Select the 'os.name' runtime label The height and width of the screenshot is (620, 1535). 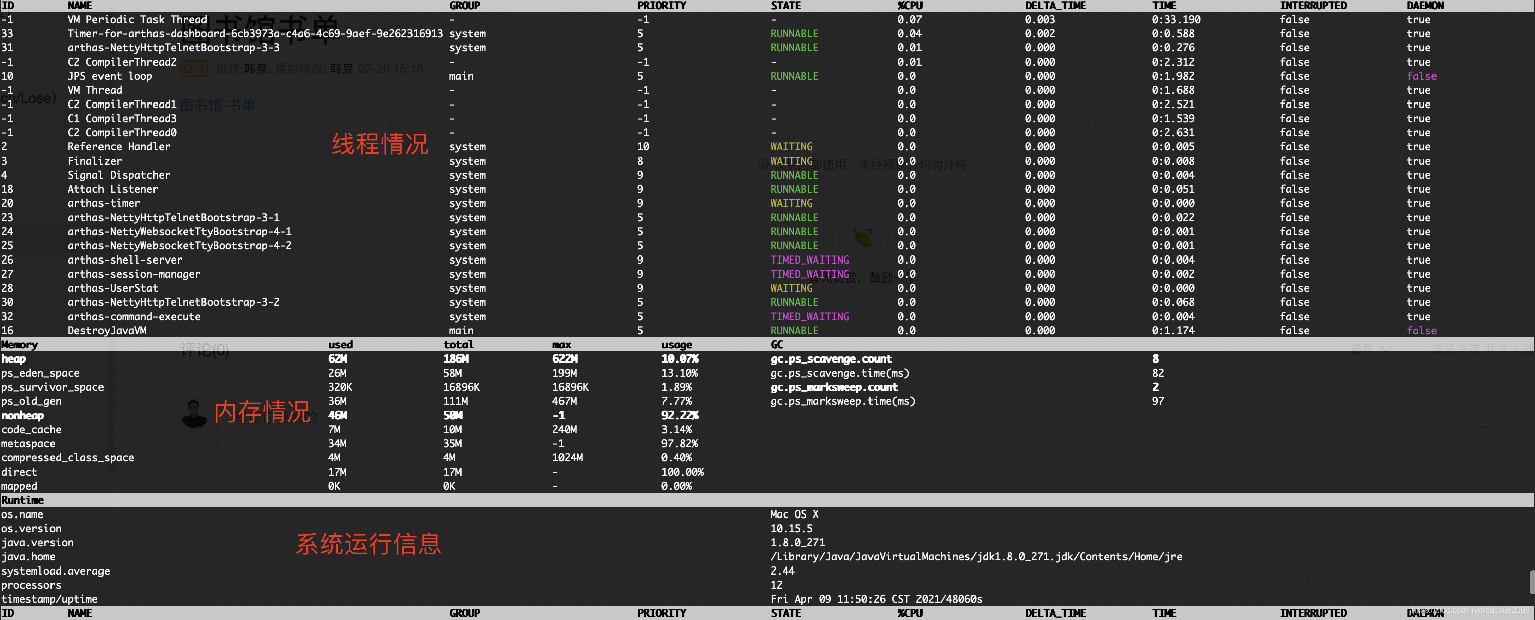(x=22, y=514)
